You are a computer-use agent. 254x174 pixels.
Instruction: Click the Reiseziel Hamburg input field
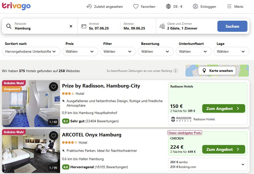(40, 26)
